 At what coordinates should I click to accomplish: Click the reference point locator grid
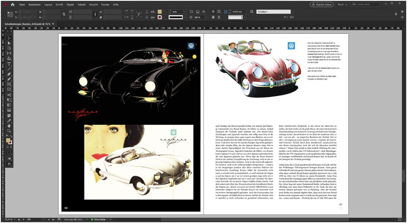10,15
